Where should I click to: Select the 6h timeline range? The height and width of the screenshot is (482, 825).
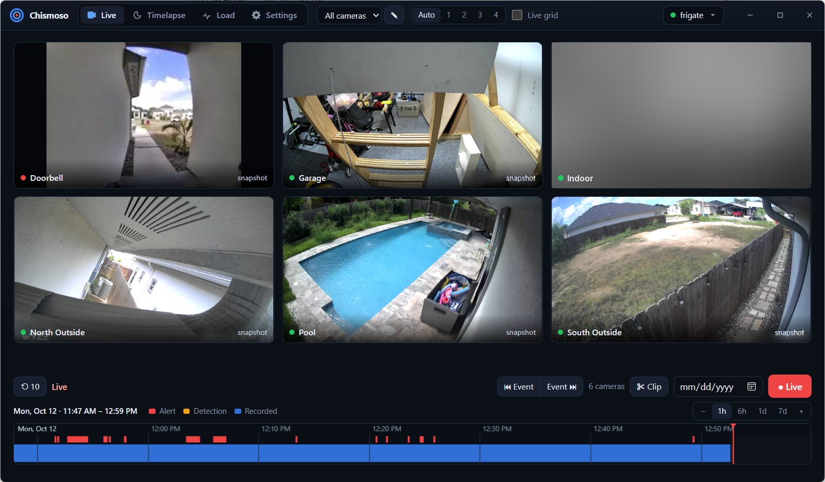(x=742, y=411)
